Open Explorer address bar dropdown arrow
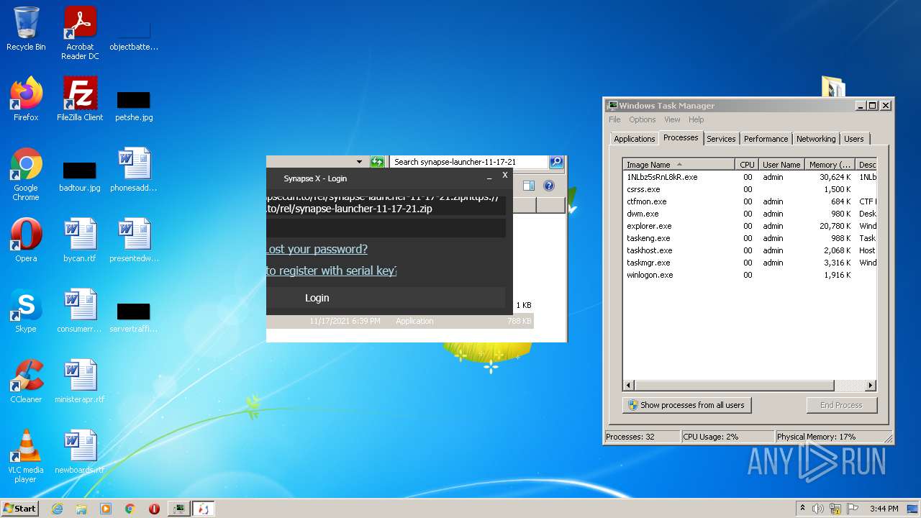The width and height of the screenshot is (921, 518). point(359,162)
